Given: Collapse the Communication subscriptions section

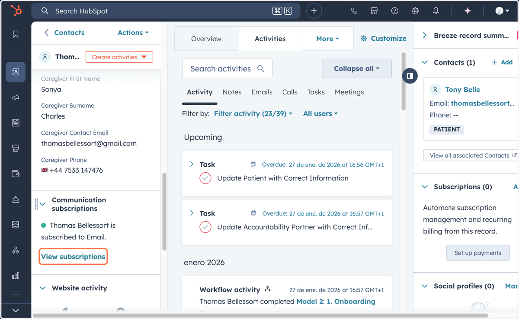Looking at the screenshot, I should click(43, 204).
